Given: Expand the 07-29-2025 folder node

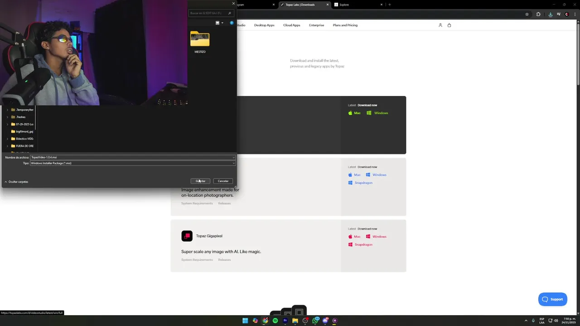Looking at the screenshot, I should coord(7,124).
